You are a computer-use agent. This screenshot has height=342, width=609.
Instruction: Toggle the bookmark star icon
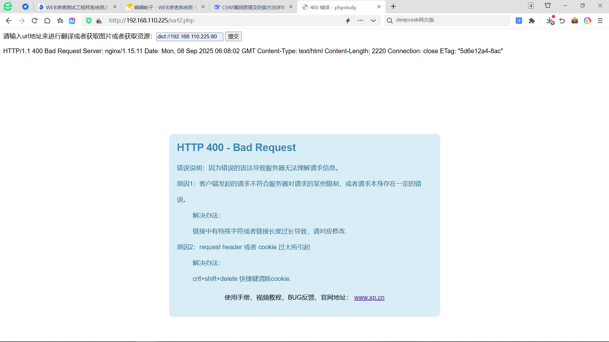click(x=60, y=20)
